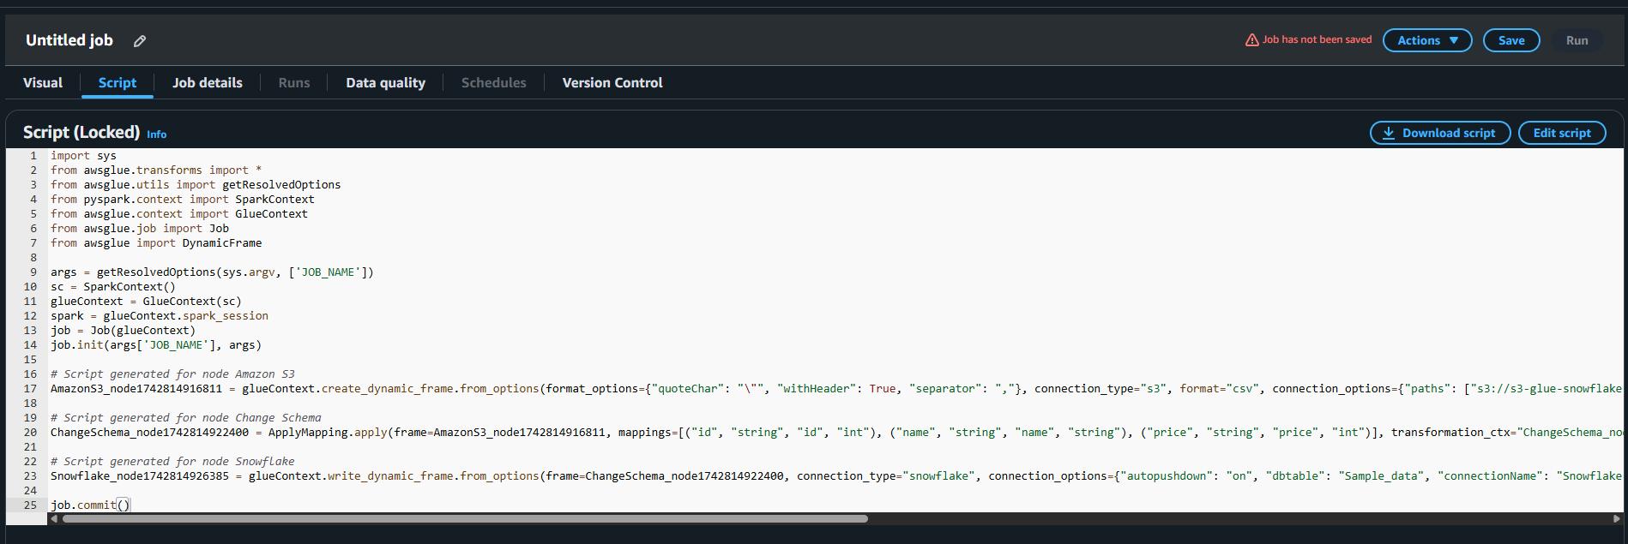Screen dimensions: 1628x544
Task: Click the left arrow of horizontal scrollbar
Action: (x=55, y=518)
